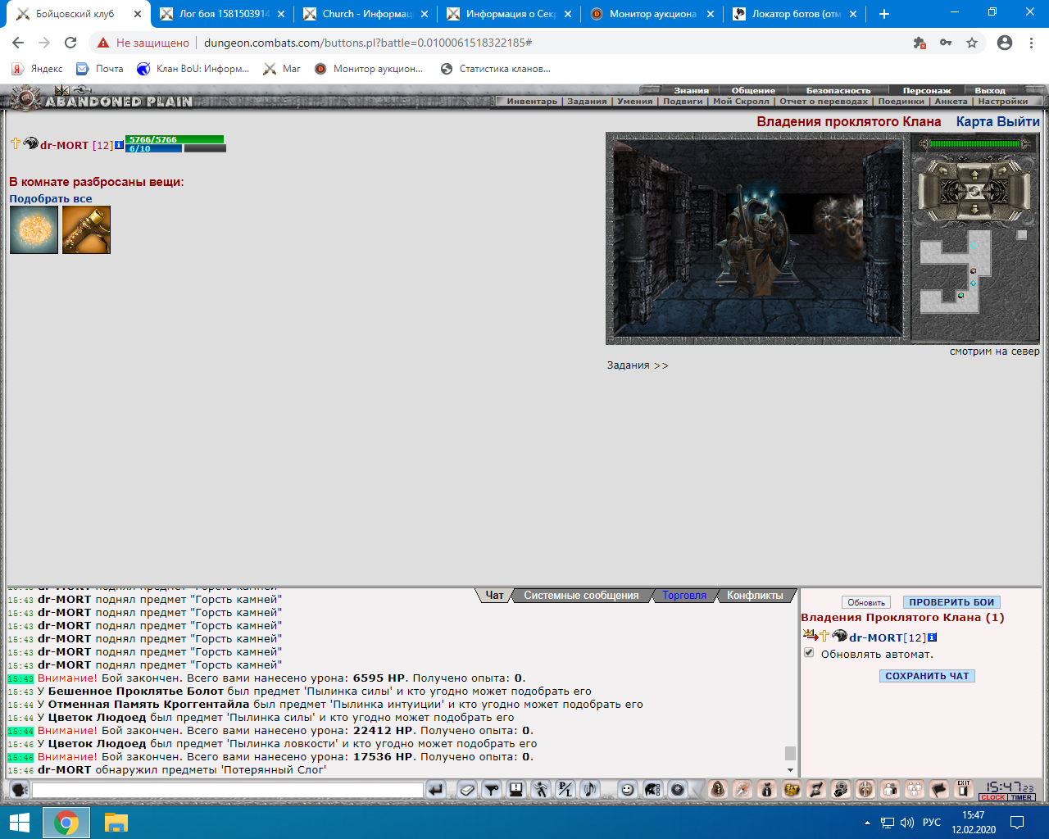Expand the 'Задания >>' quests section

(638, 365)
